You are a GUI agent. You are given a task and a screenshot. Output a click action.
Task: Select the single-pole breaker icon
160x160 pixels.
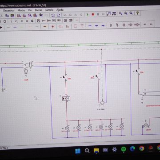point(117,25)
